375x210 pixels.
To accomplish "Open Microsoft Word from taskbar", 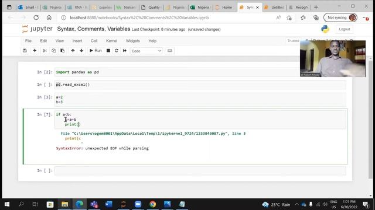I will tap(108, 204).
